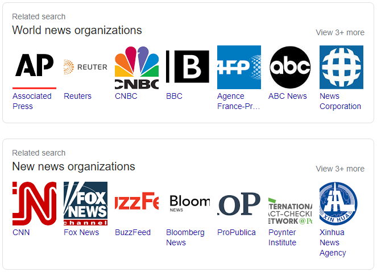The width and height of the screenshot is (377, 272).
Task: Expand World news organizations with View 3+ more
Action: pyautogui.click(x=340, y=32)
